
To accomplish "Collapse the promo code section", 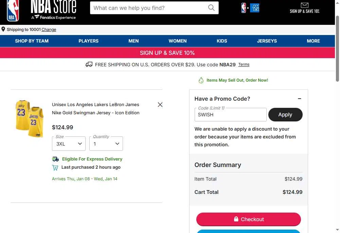I will pos(300,99).
